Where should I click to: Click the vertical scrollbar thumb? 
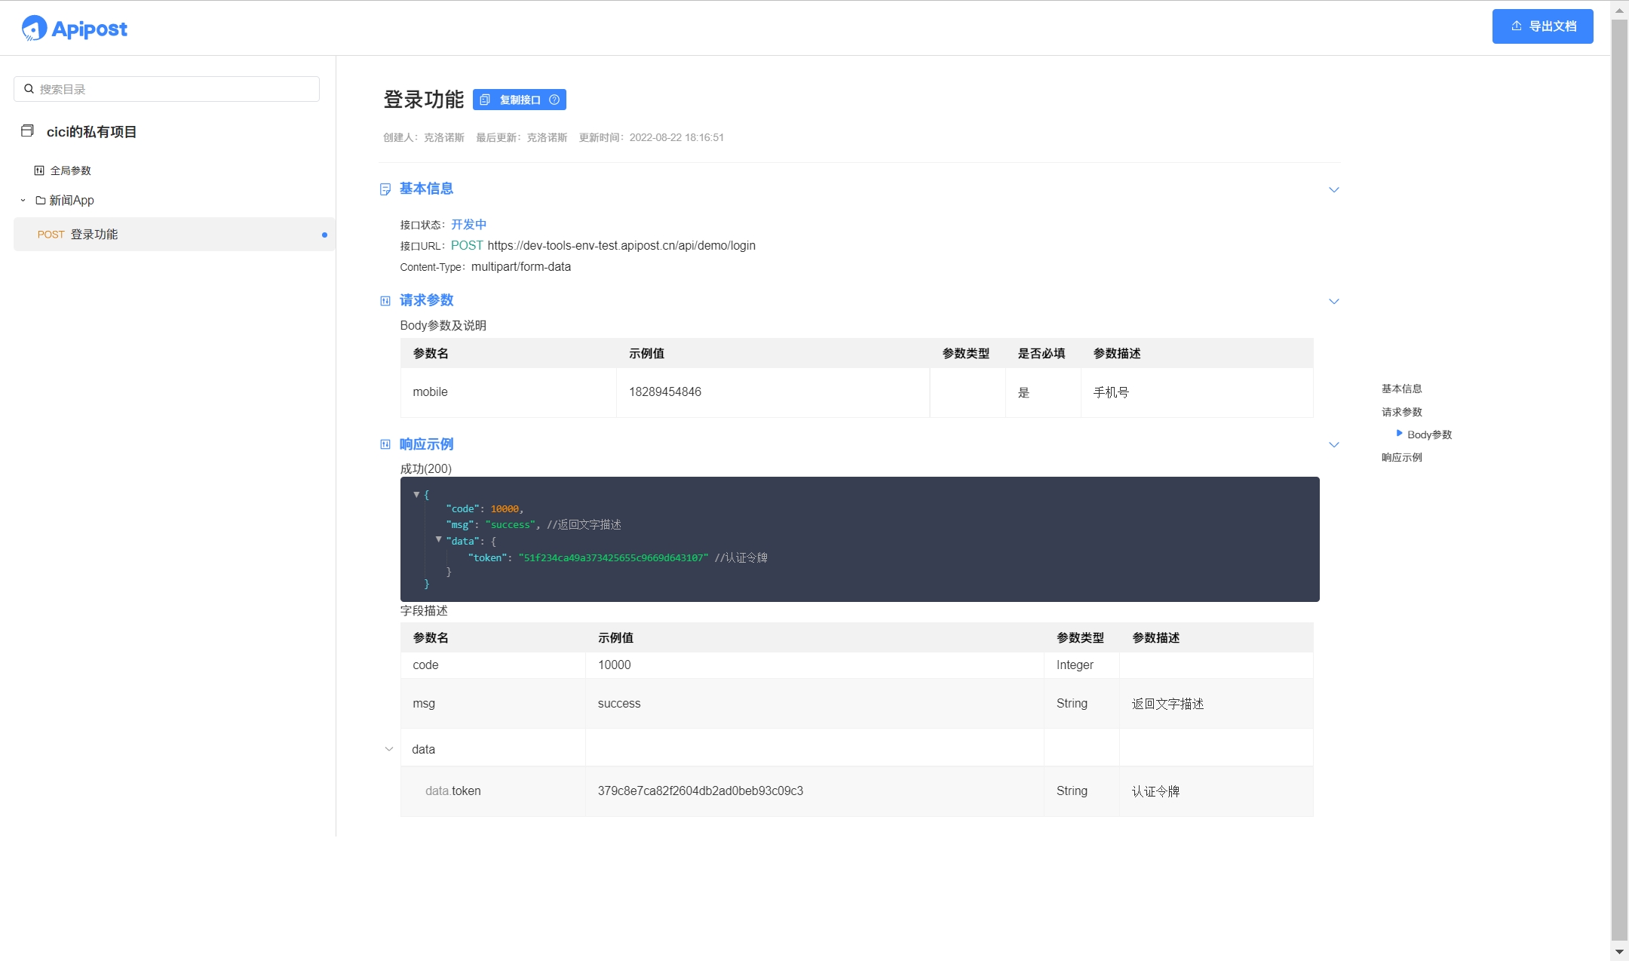[1619, 478]
